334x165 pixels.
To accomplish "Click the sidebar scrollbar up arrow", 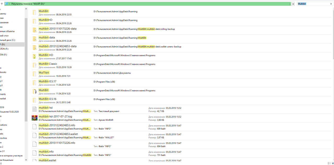I will pyautogui.click(x=26, y=9).
